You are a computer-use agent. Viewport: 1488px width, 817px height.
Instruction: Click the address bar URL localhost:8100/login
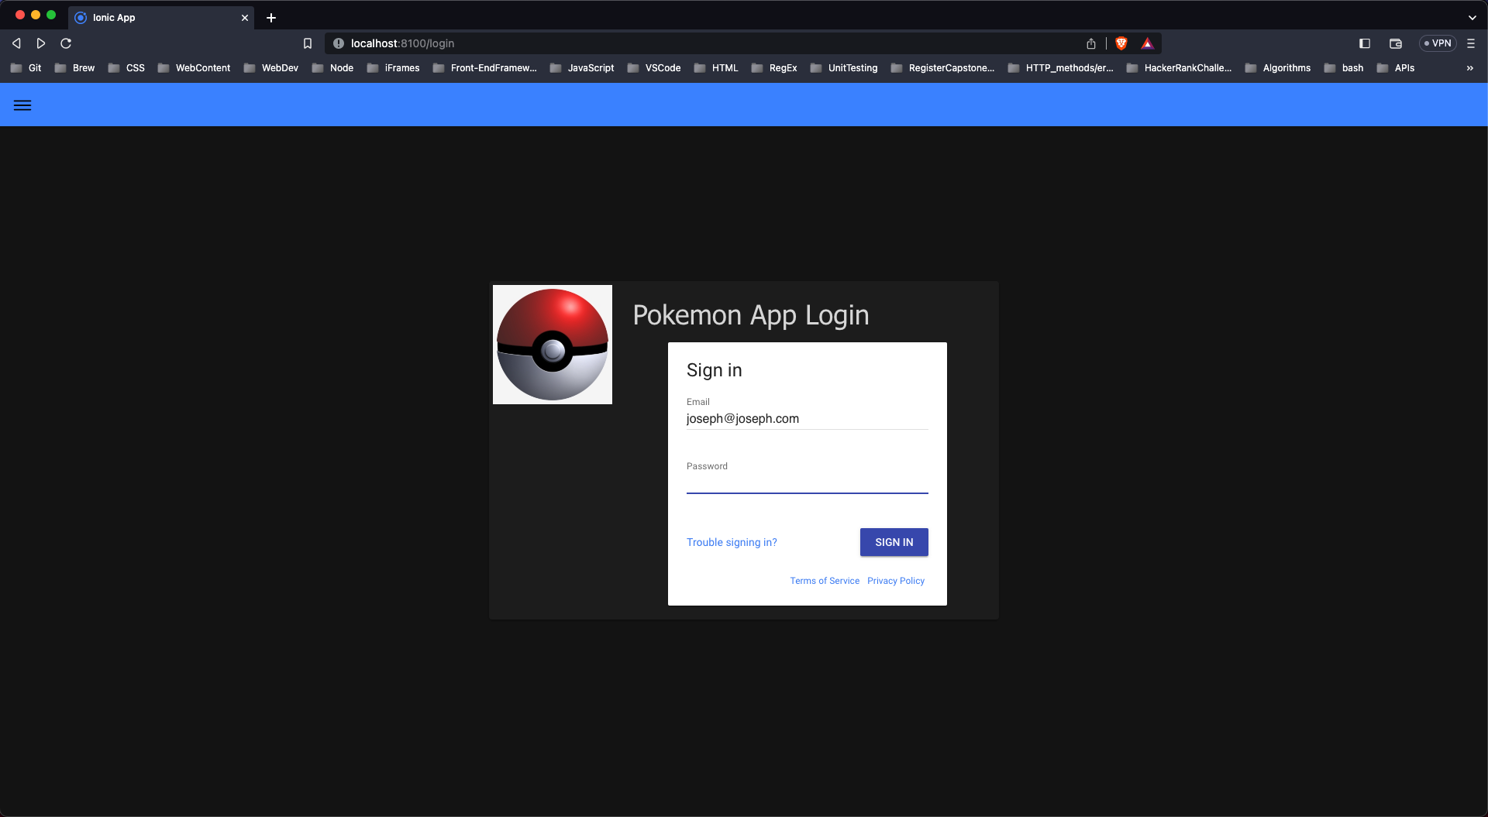tap(402, 43)
